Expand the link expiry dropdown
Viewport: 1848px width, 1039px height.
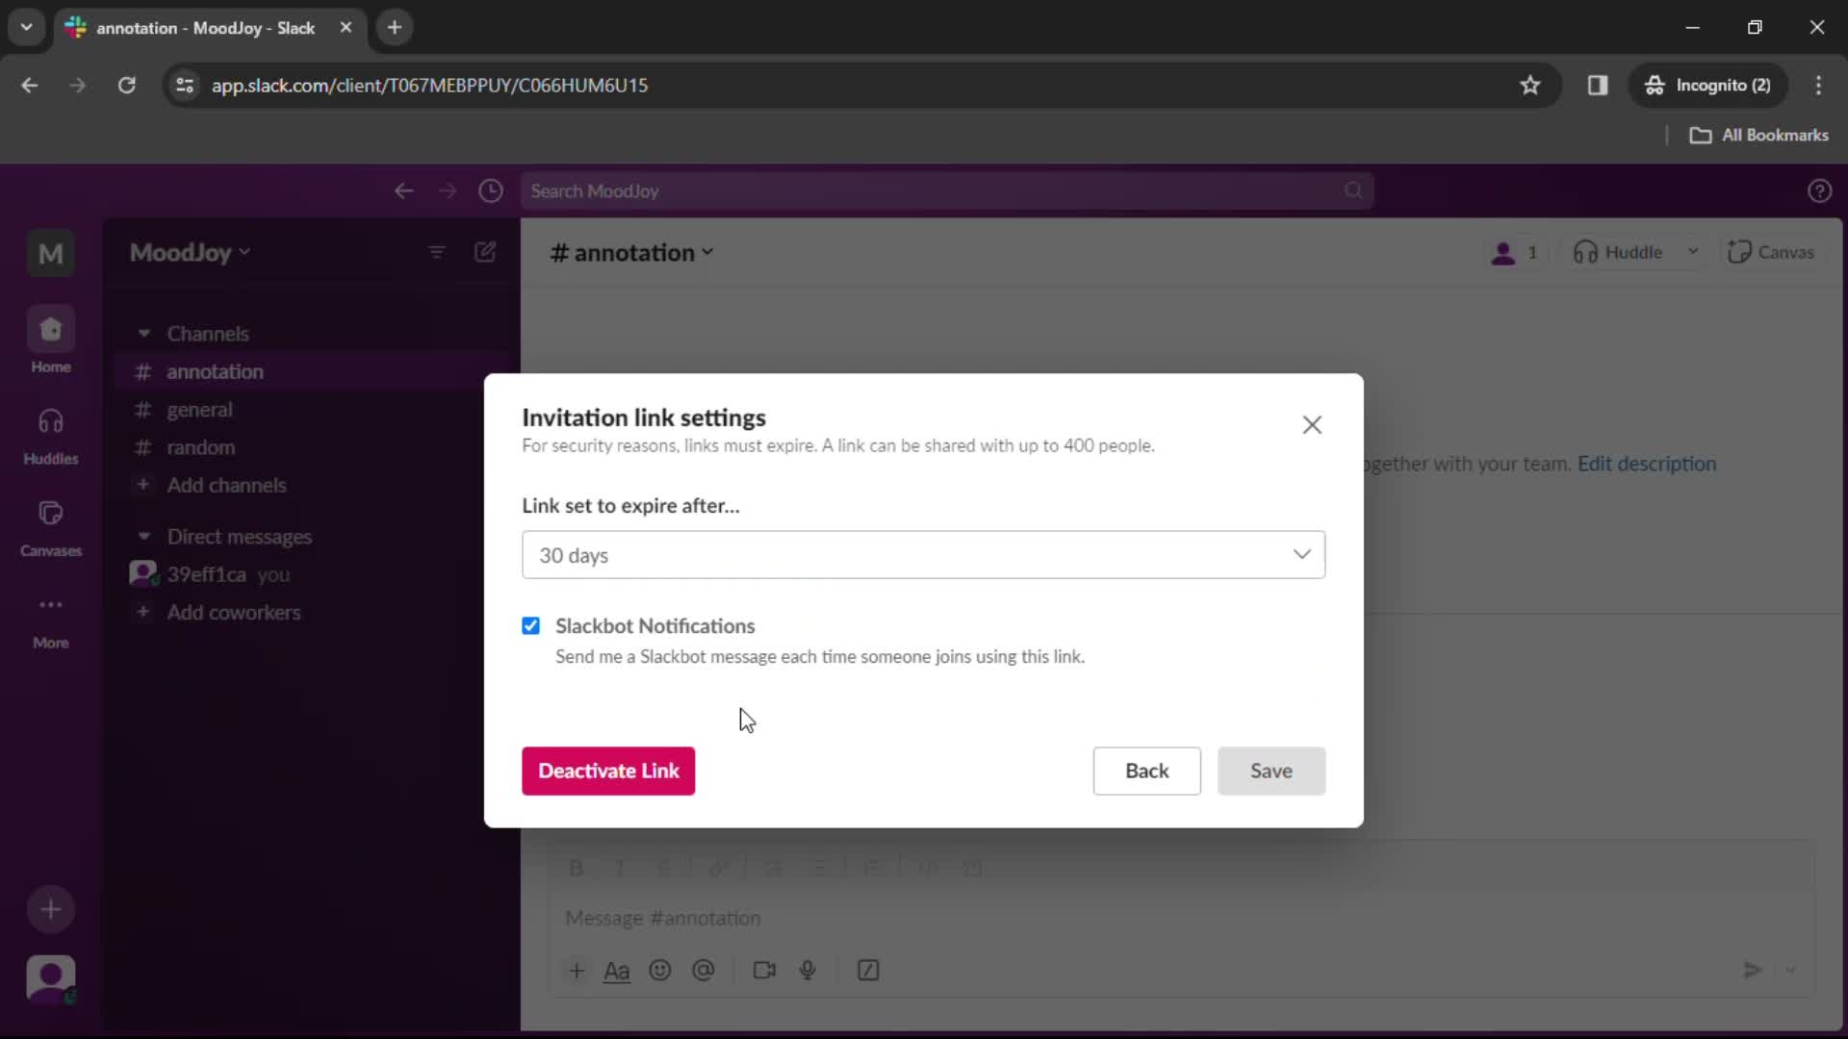[x=924, y=554]
